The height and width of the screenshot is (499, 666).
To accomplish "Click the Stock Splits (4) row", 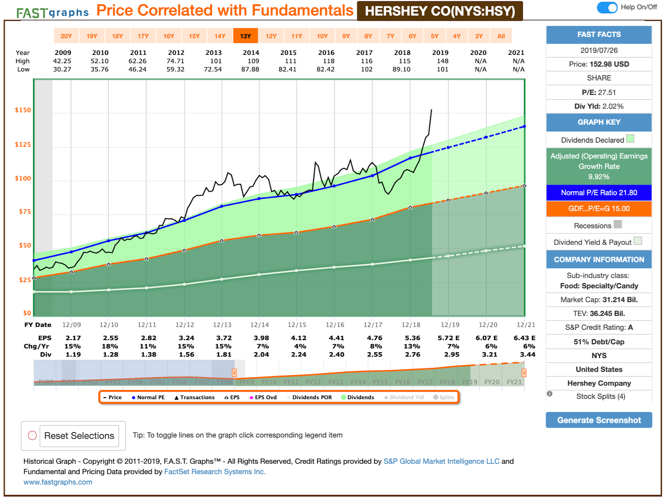I will tap(599, 396).
